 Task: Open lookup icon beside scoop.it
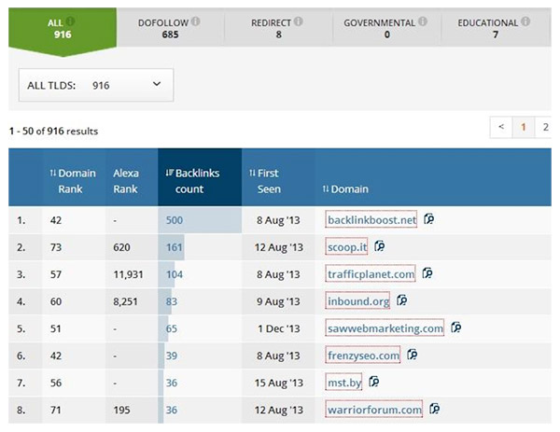pos(379,246)
